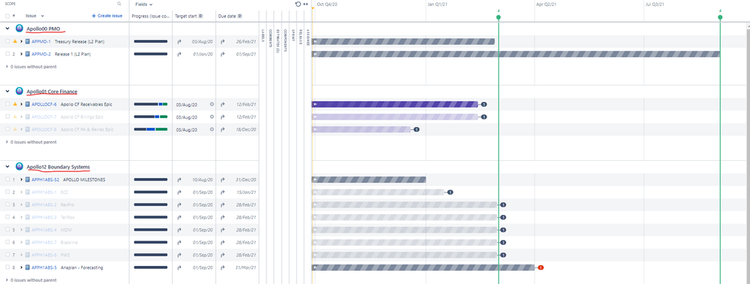This screenshot has width=750, height=284.
Task: Click the D badge beside Target start
Action: coord(200,16)
